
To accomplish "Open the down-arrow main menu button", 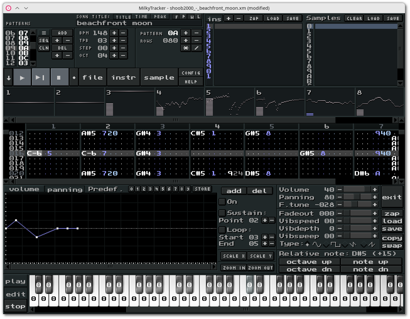I will [8, 77].
